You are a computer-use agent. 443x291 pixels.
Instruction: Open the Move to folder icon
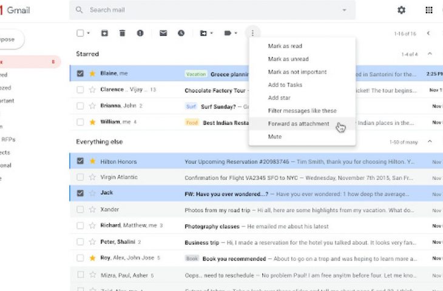click(x=203, y=33)
